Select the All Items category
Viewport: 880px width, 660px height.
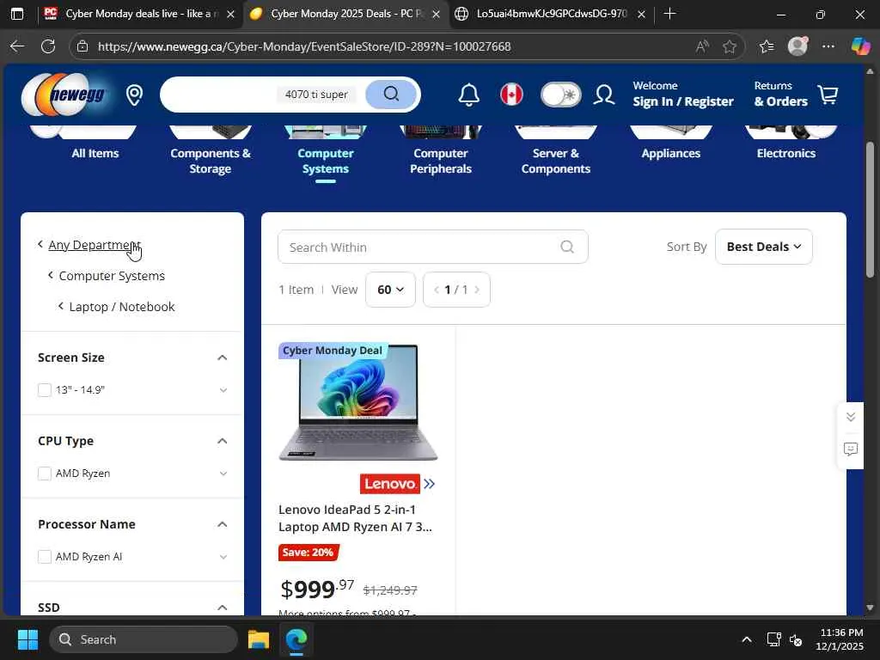point(95,153)
